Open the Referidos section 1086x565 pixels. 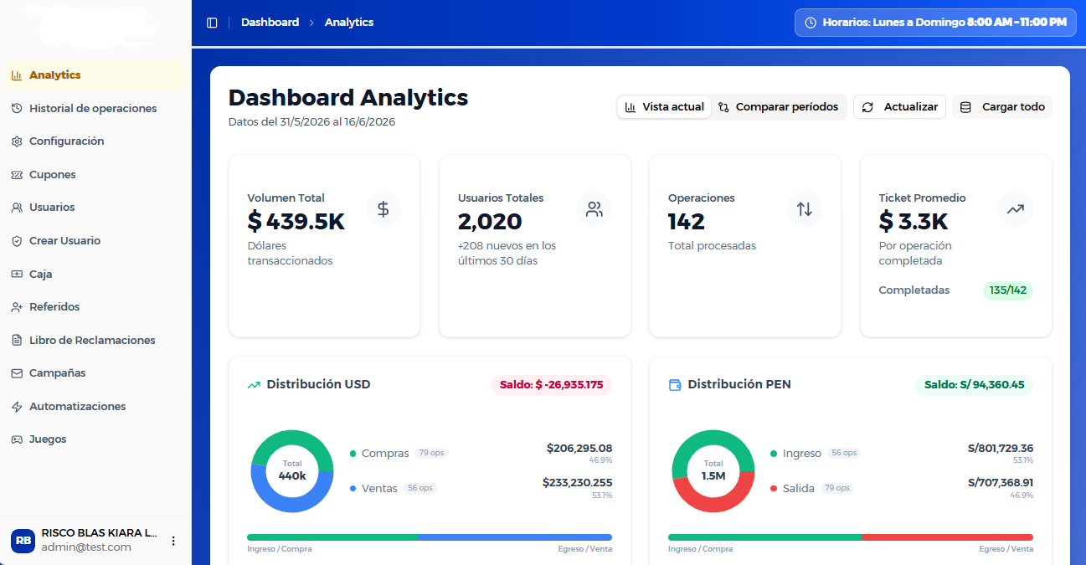pyautogui.click(x=94, y=307)
